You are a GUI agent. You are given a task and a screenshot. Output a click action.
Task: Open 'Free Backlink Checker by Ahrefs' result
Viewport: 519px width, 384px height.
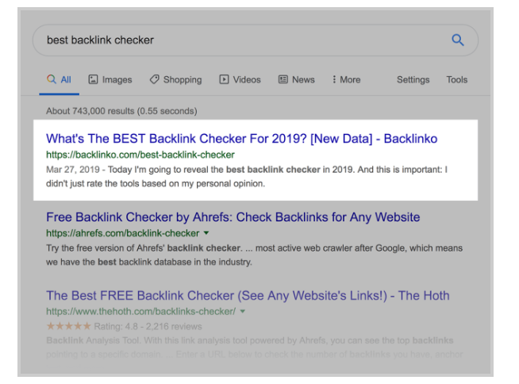pyautogui.click(x=233, y=217)
